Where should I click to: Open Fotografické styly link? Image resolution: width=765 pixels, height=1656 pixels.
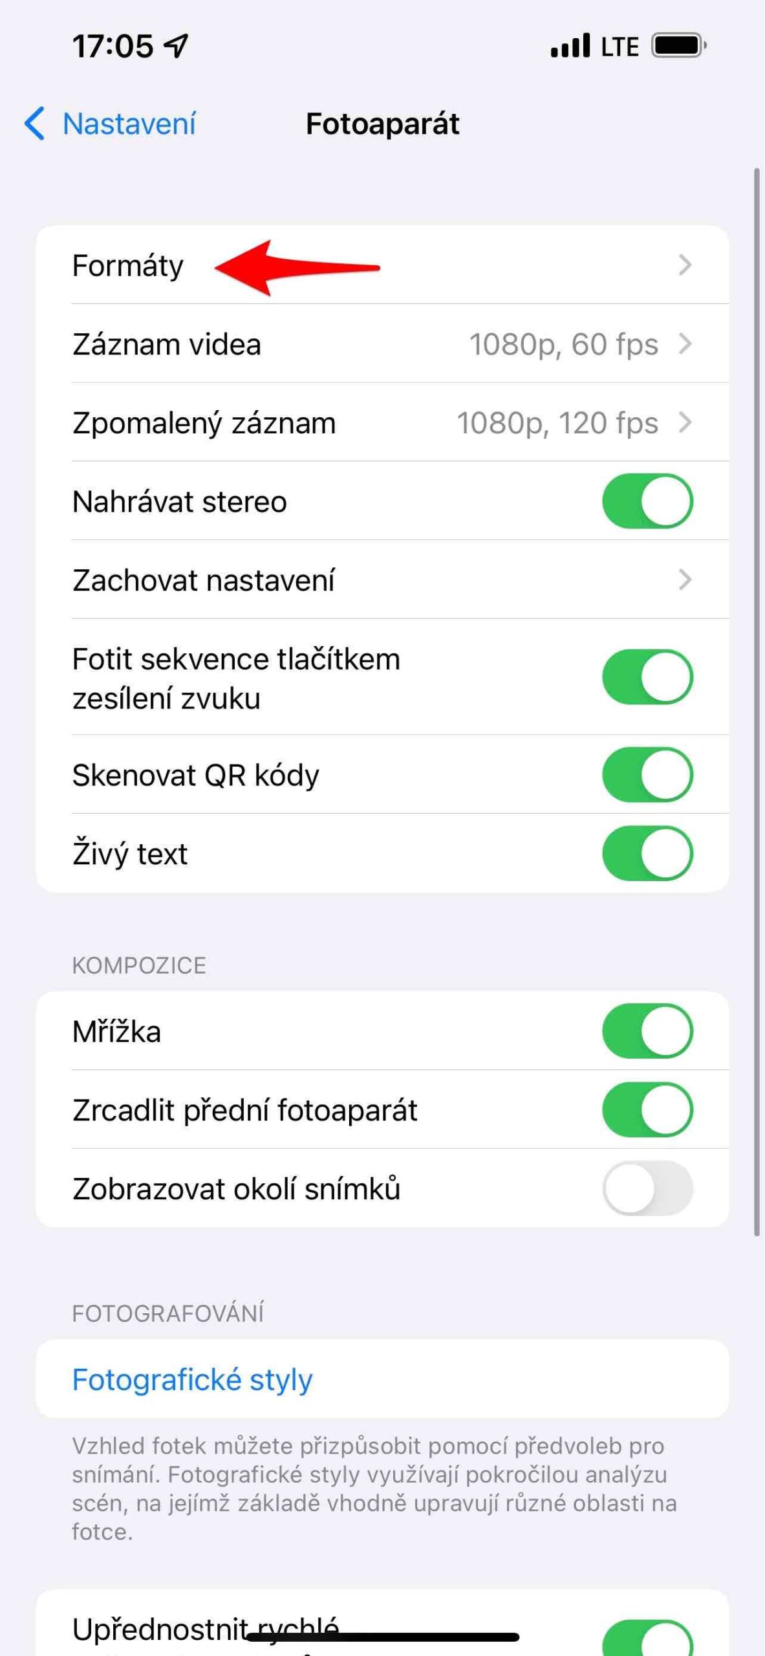tap(192, 1380)
